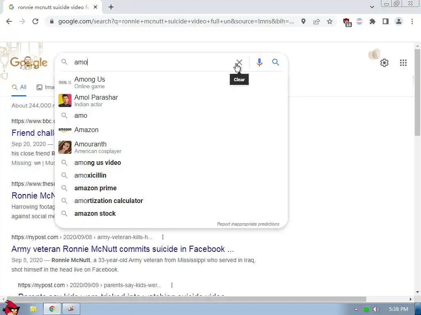
Task: Open the striped flag extension icon
Action: point(359,21)
